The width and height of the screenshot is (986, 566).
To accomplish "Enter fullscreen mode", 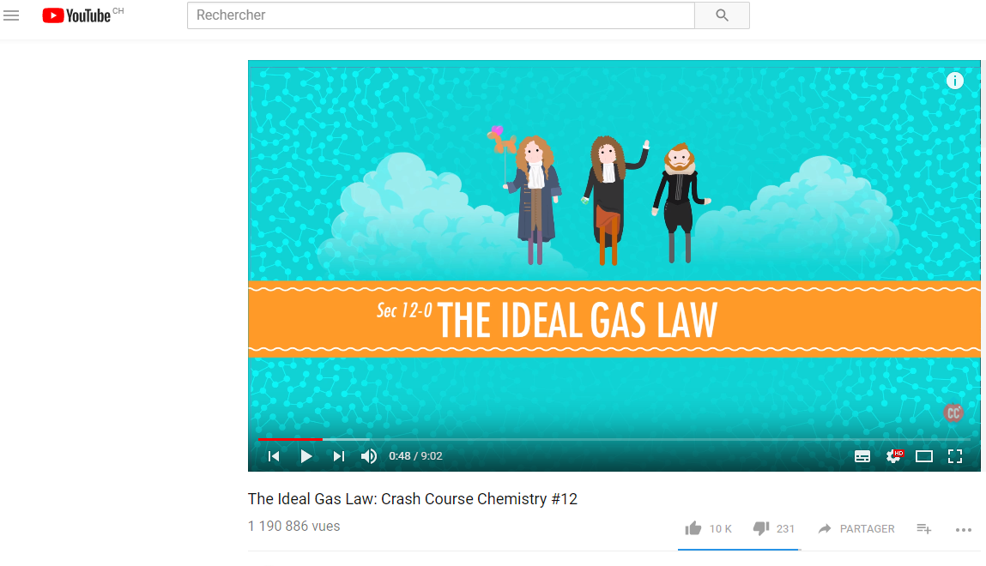I will (954, 457).
